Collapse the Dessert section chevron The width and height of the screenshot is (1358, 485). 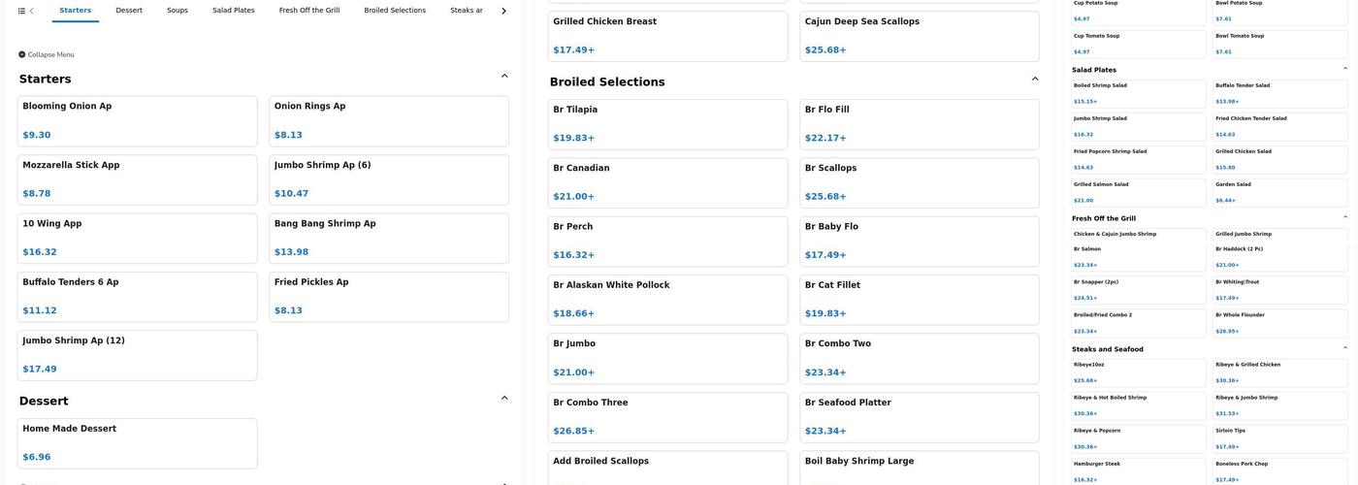tap(504, 398)
